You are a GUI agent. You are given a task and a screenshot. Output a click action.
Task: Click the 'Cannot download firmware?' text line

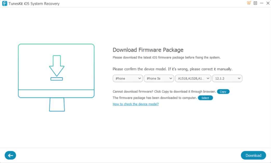pos(164,92)
